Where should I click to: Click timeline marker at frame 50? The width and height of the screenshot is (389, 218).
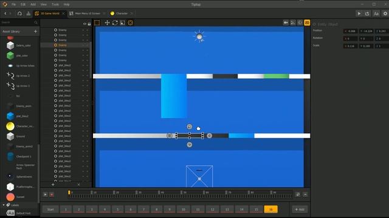pyautogui.click(x=181, y=193)
